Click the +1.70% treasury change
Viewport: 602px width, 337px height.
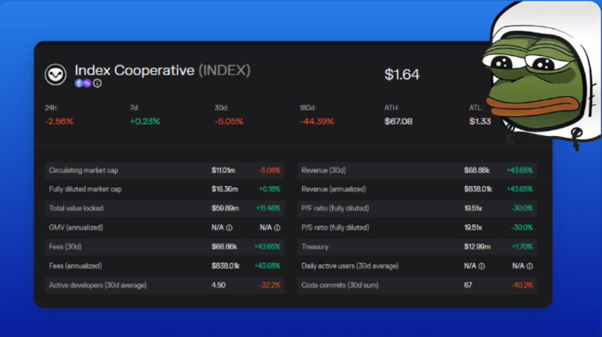tap(522, 247)
